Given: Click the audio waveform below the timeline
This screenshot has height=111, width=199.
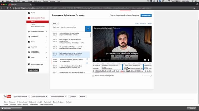Looking at the screenshot, I should pyautogui.click(x=122, y=71).
